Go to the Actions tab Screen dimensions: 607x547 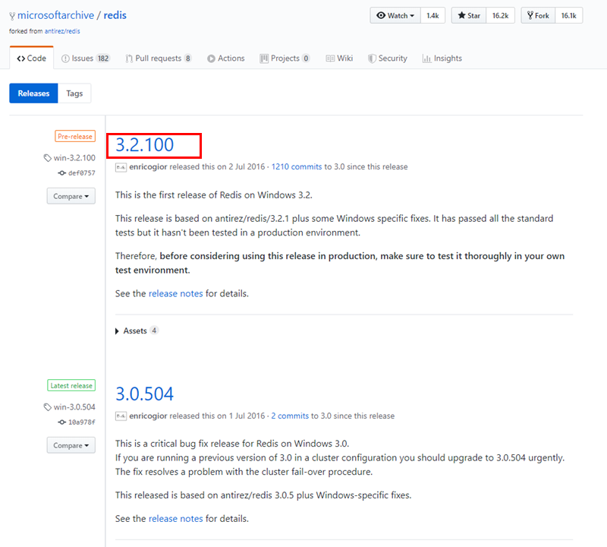pyautogui.click(x=225, y=58)
